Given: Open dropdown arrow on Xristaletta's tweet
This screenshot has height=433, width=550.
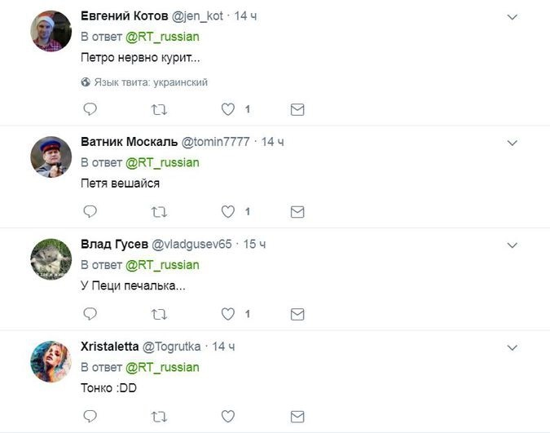Looking at the screenshot, I should [x=513, y=348].
